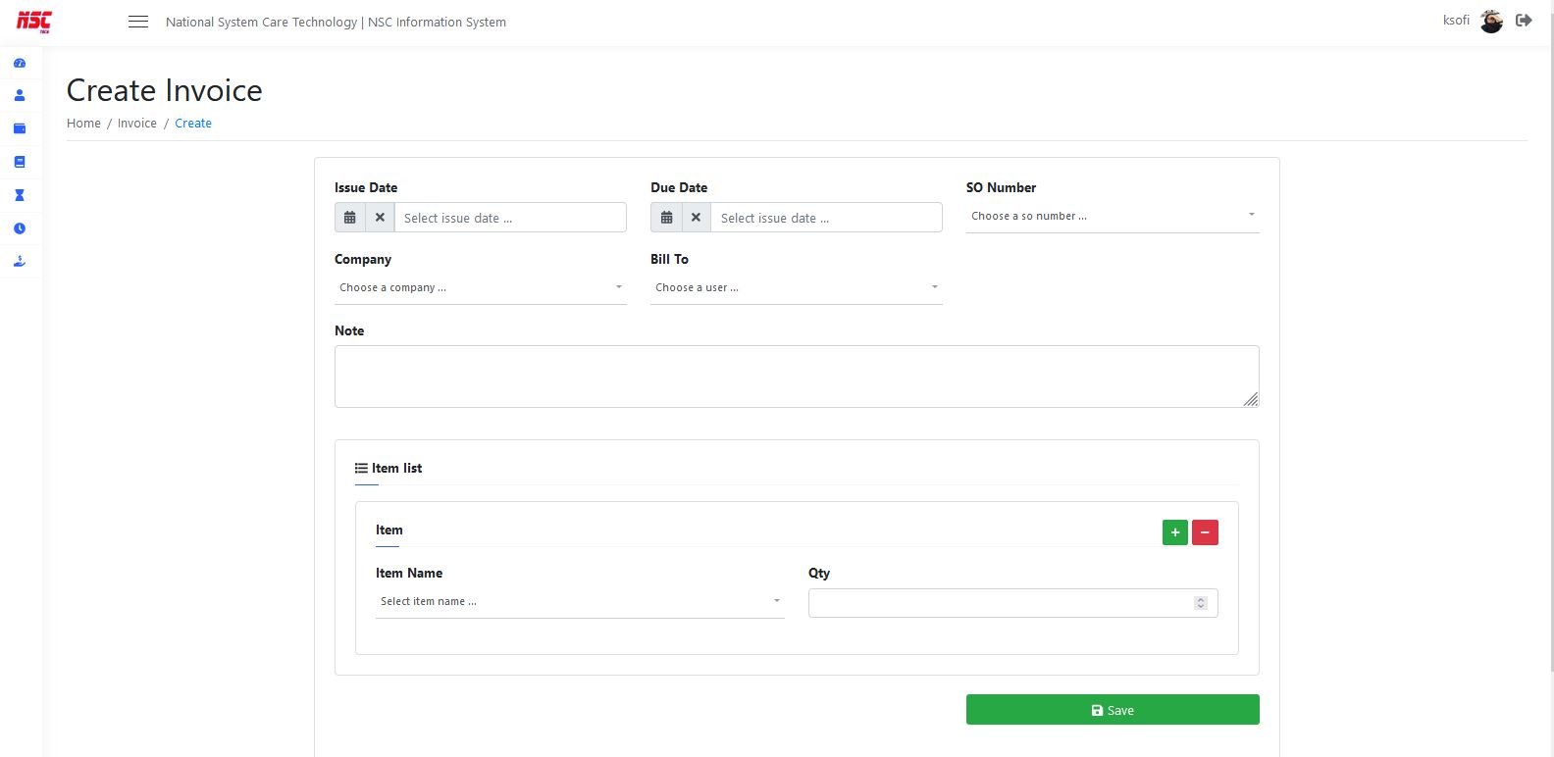Open the Company dropdown
The height and width of the screenshot is (757, 1554).
pos(480,287)
